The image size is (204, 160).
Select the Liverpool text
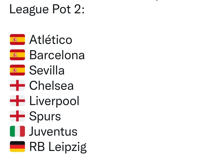(x=54, y=101)
